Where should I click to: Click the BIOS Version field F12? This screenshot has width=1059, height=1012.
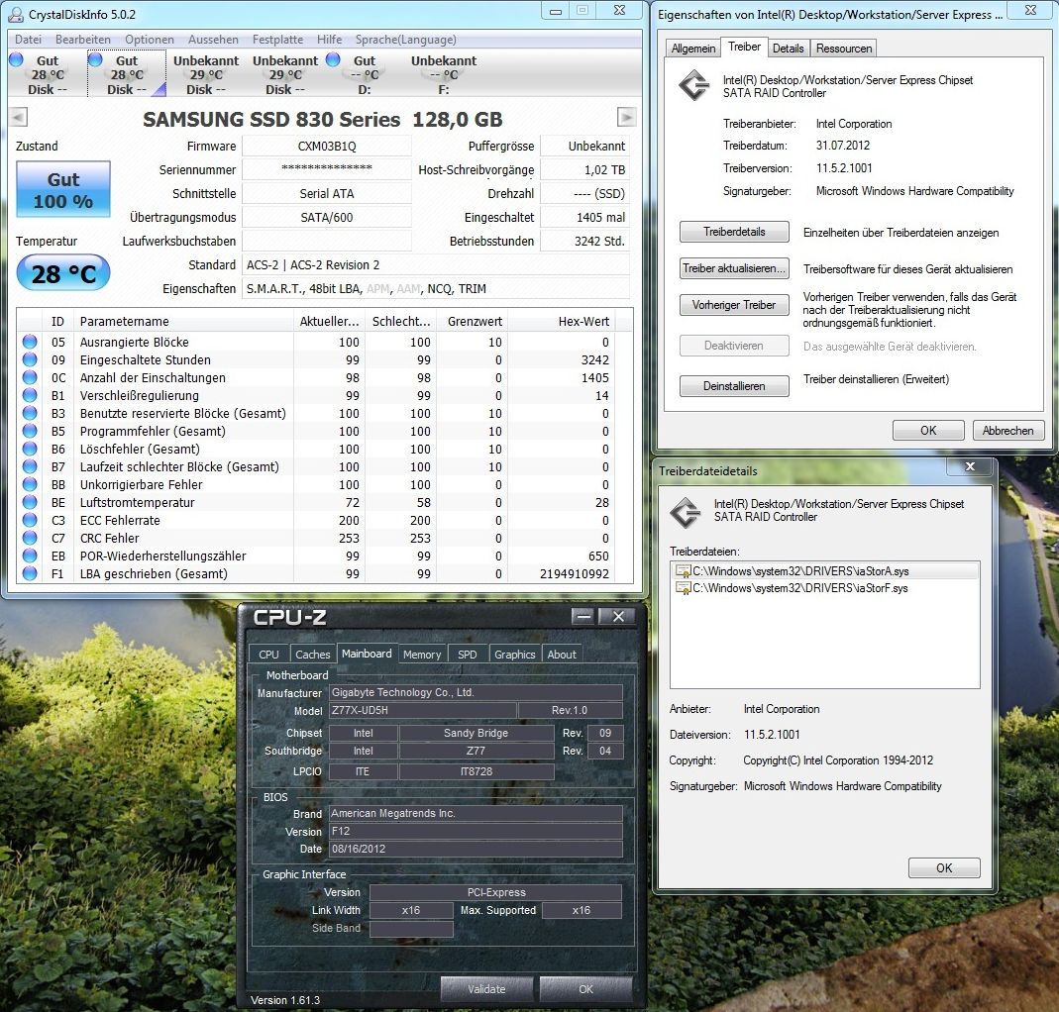[x=476, y=831]
